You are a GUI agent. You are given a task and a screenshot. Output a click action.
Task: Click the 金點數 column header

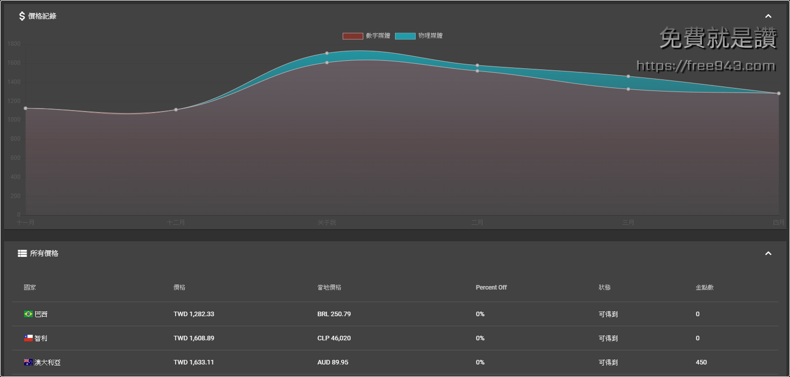(x=704, y=288)
